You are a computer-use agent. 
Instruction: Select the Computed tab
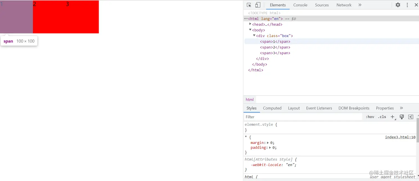(x=272, y=108)
